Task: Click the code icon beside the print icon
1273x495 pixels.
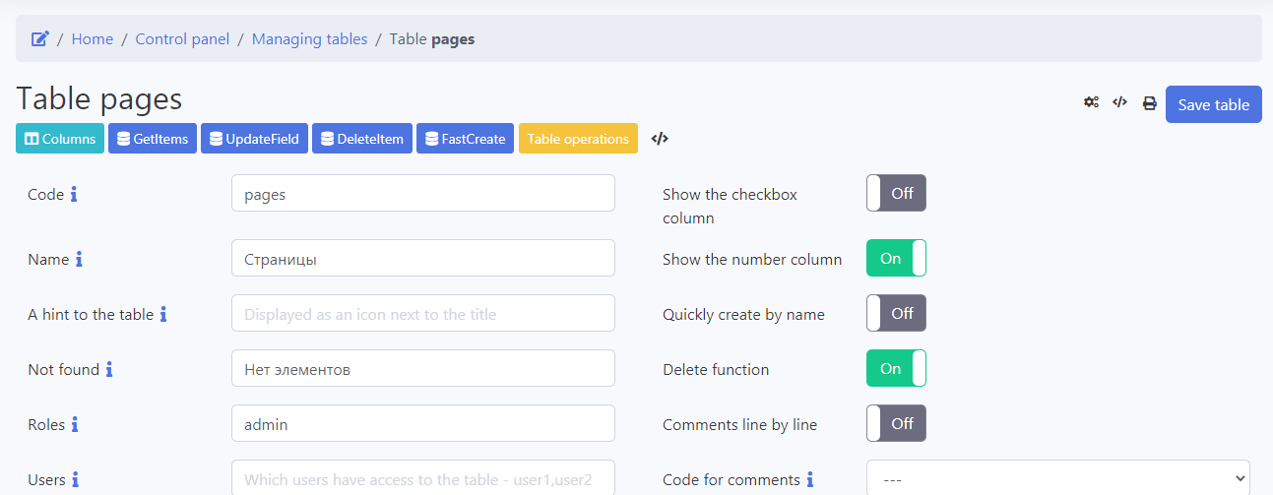Action: 1119,102
